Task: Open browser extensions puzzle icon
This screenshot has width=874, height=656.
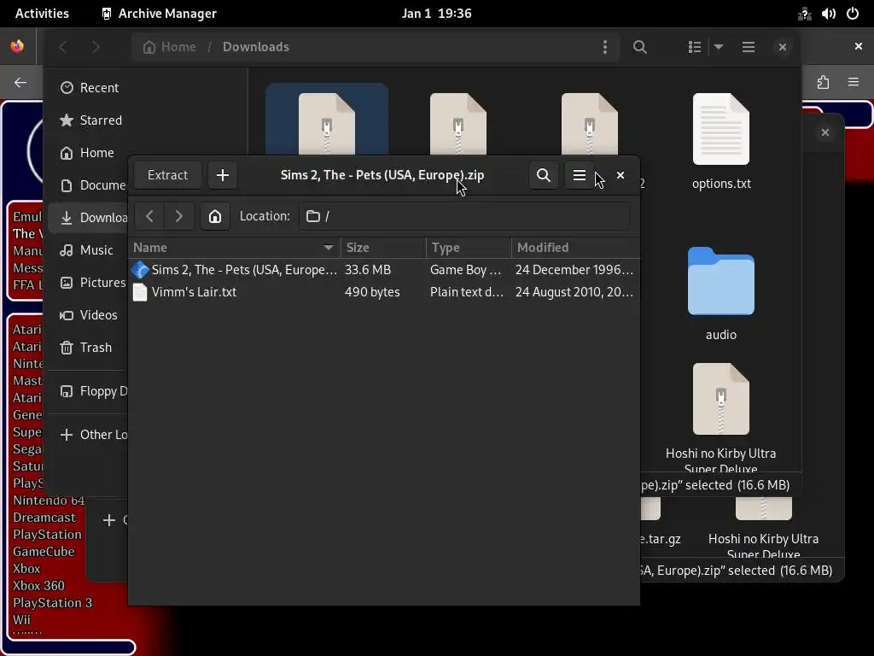Action: pos(824,83)
